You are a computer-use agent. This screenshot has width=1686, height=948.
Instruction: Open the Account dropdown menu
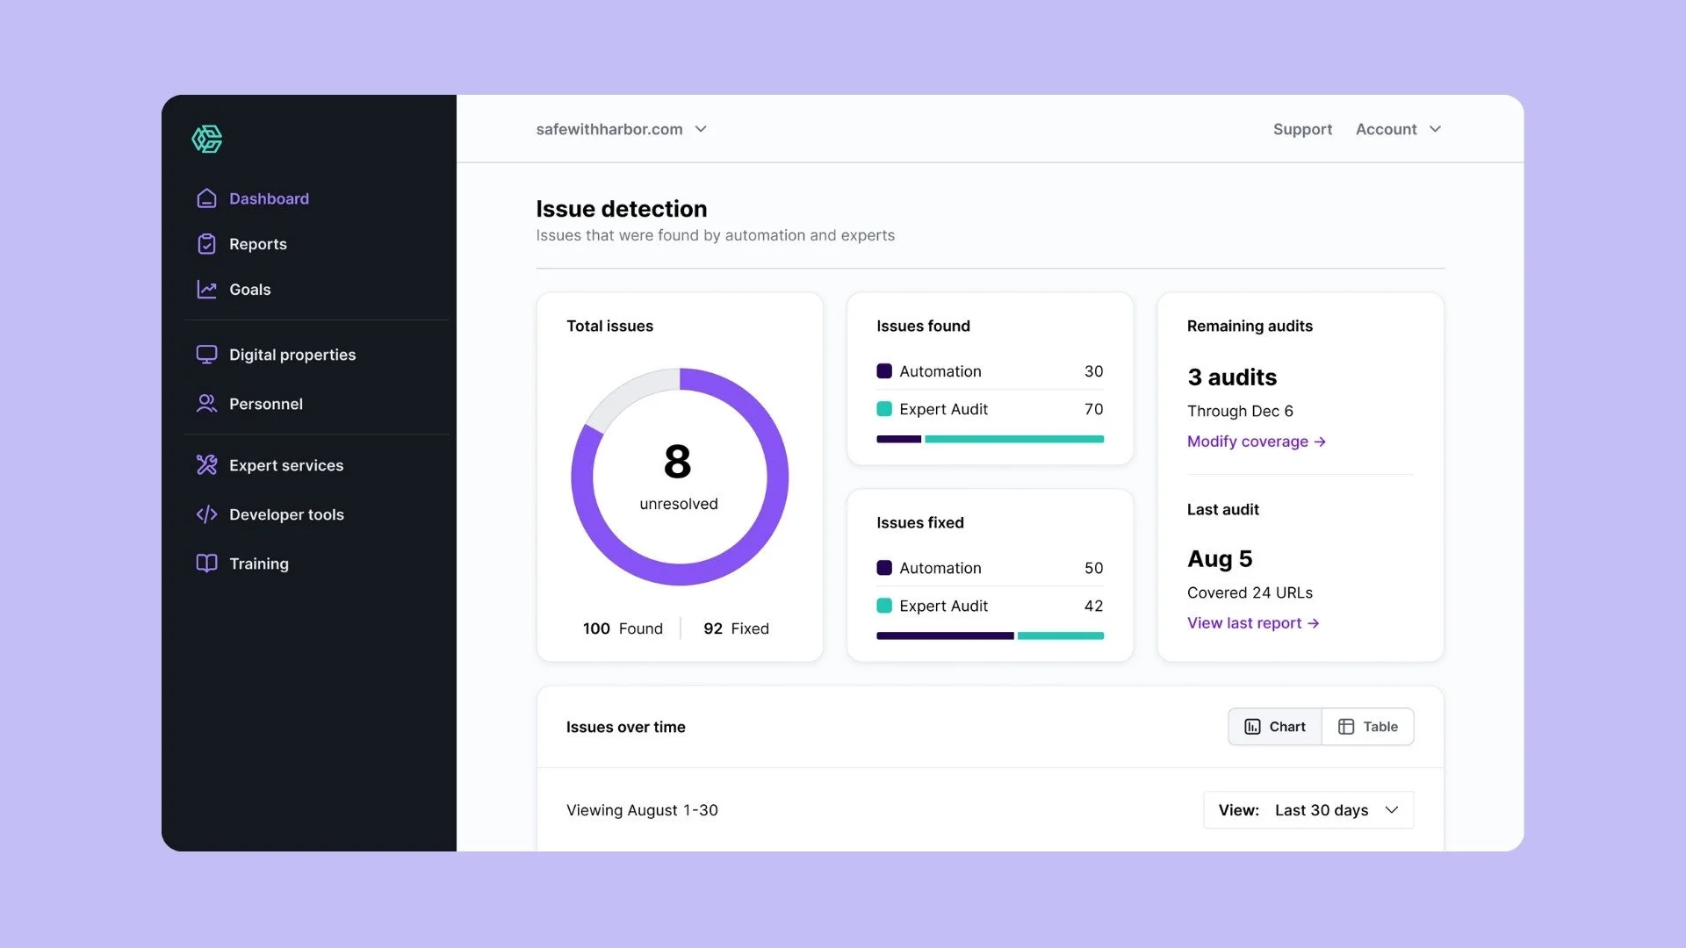click(1398, 129)
